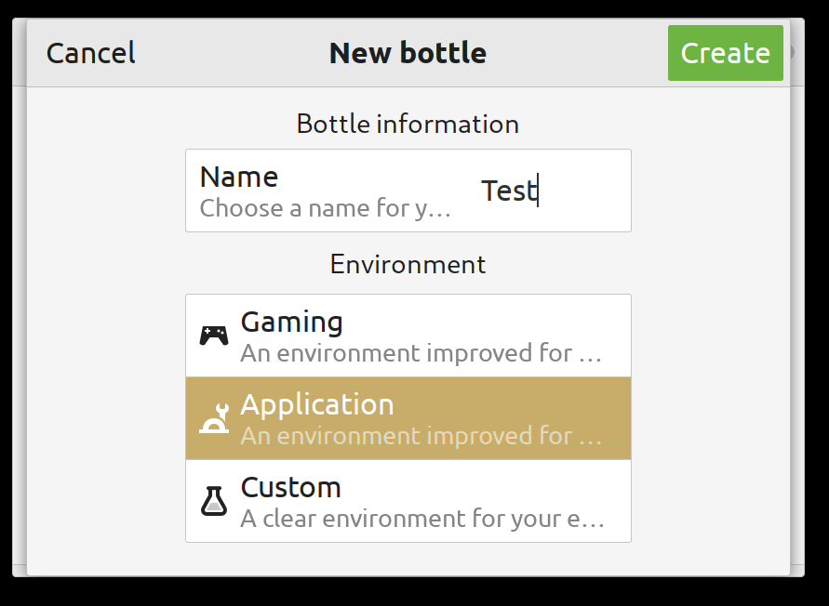Choose the Custom environment
The width and height of the screenshot is (829, 606).
click(x=409, y=500)
